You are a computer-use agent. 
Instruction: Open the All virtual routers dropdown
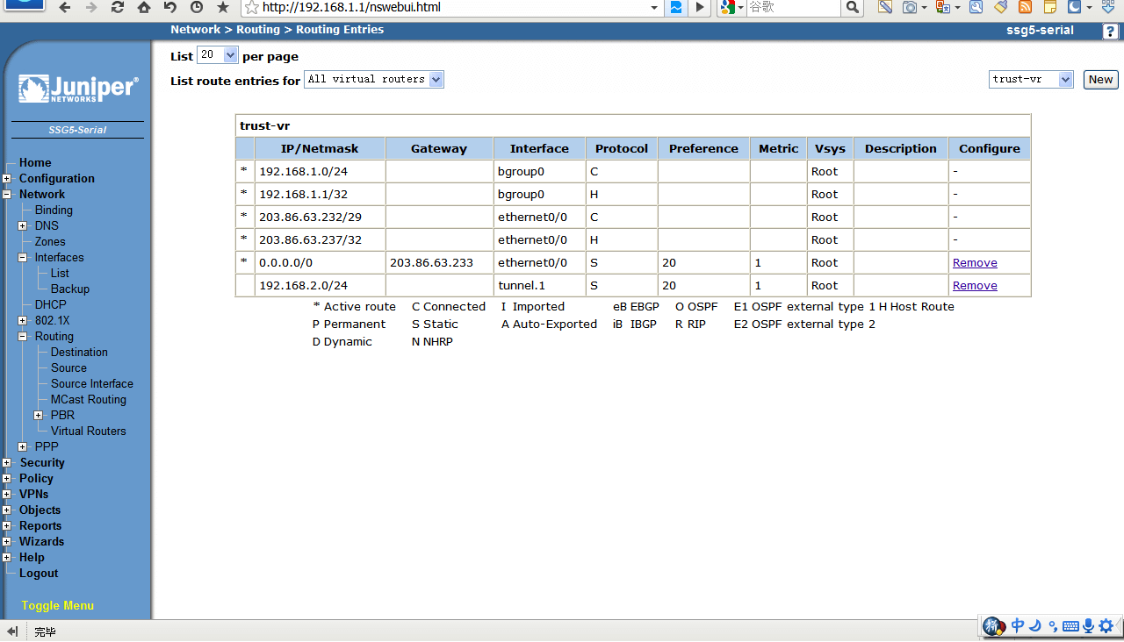tap(374, 80)
